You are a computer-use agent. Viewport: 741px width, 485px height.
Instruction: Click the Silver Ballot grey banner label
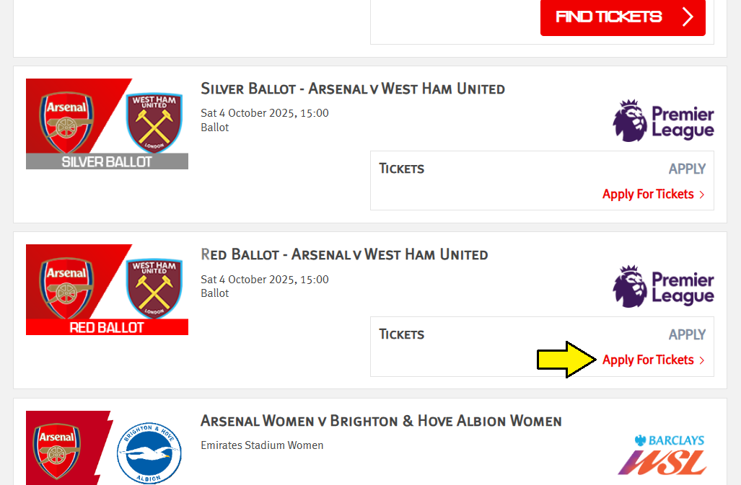tap(107, 161)
